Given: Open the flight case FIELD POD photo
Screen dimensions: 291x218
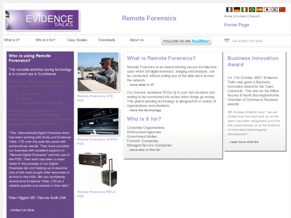Looking at the screenshot, I should (x=98, y=169).
